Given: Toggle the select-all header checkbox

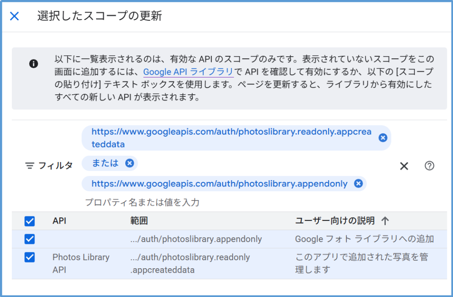Looking at the screenshot, I should pyautogui.click(x=30, y=221).
